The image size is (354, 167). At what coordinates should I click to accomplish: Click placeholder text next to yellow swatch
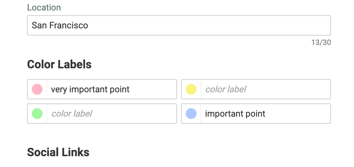coord(226,89)
